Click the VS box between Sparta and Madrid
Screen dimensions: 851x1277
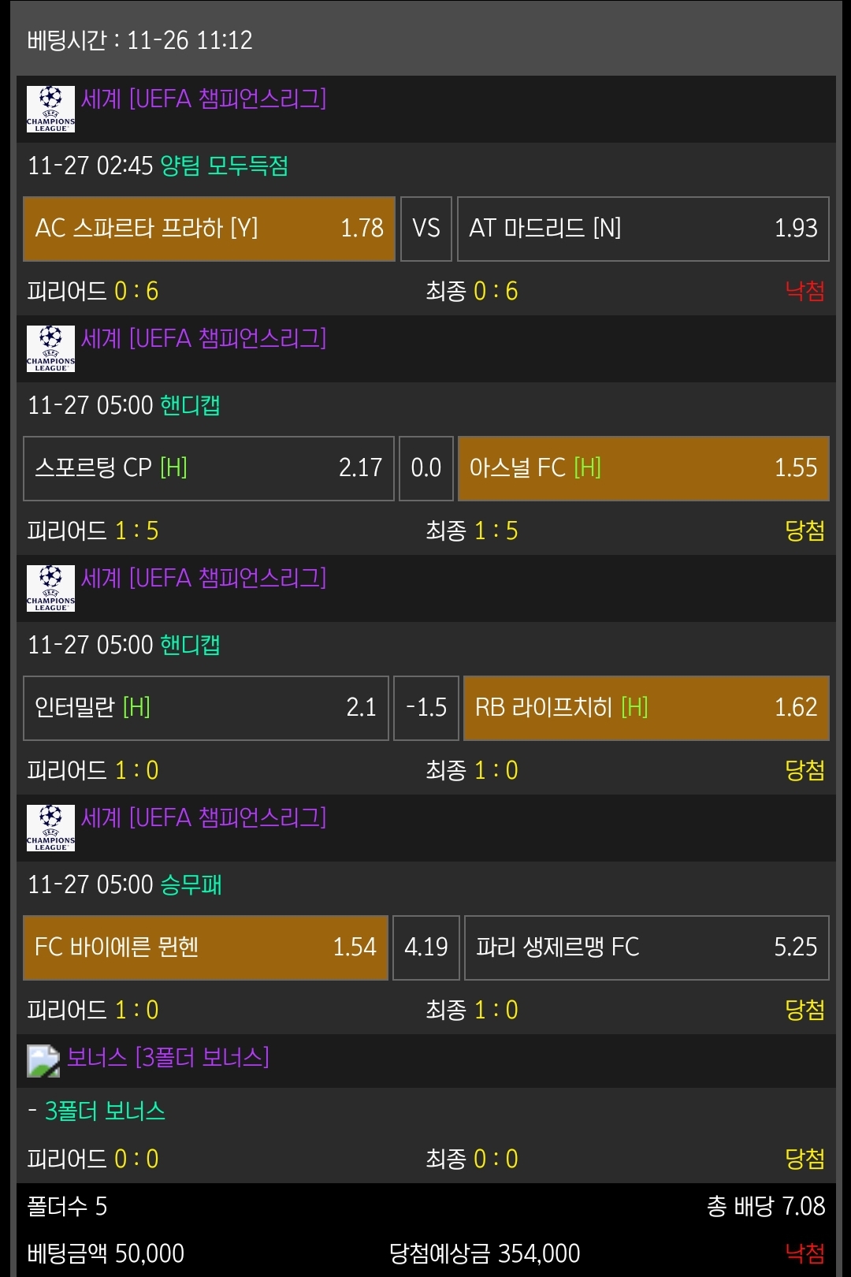click(x=426, y=229)
